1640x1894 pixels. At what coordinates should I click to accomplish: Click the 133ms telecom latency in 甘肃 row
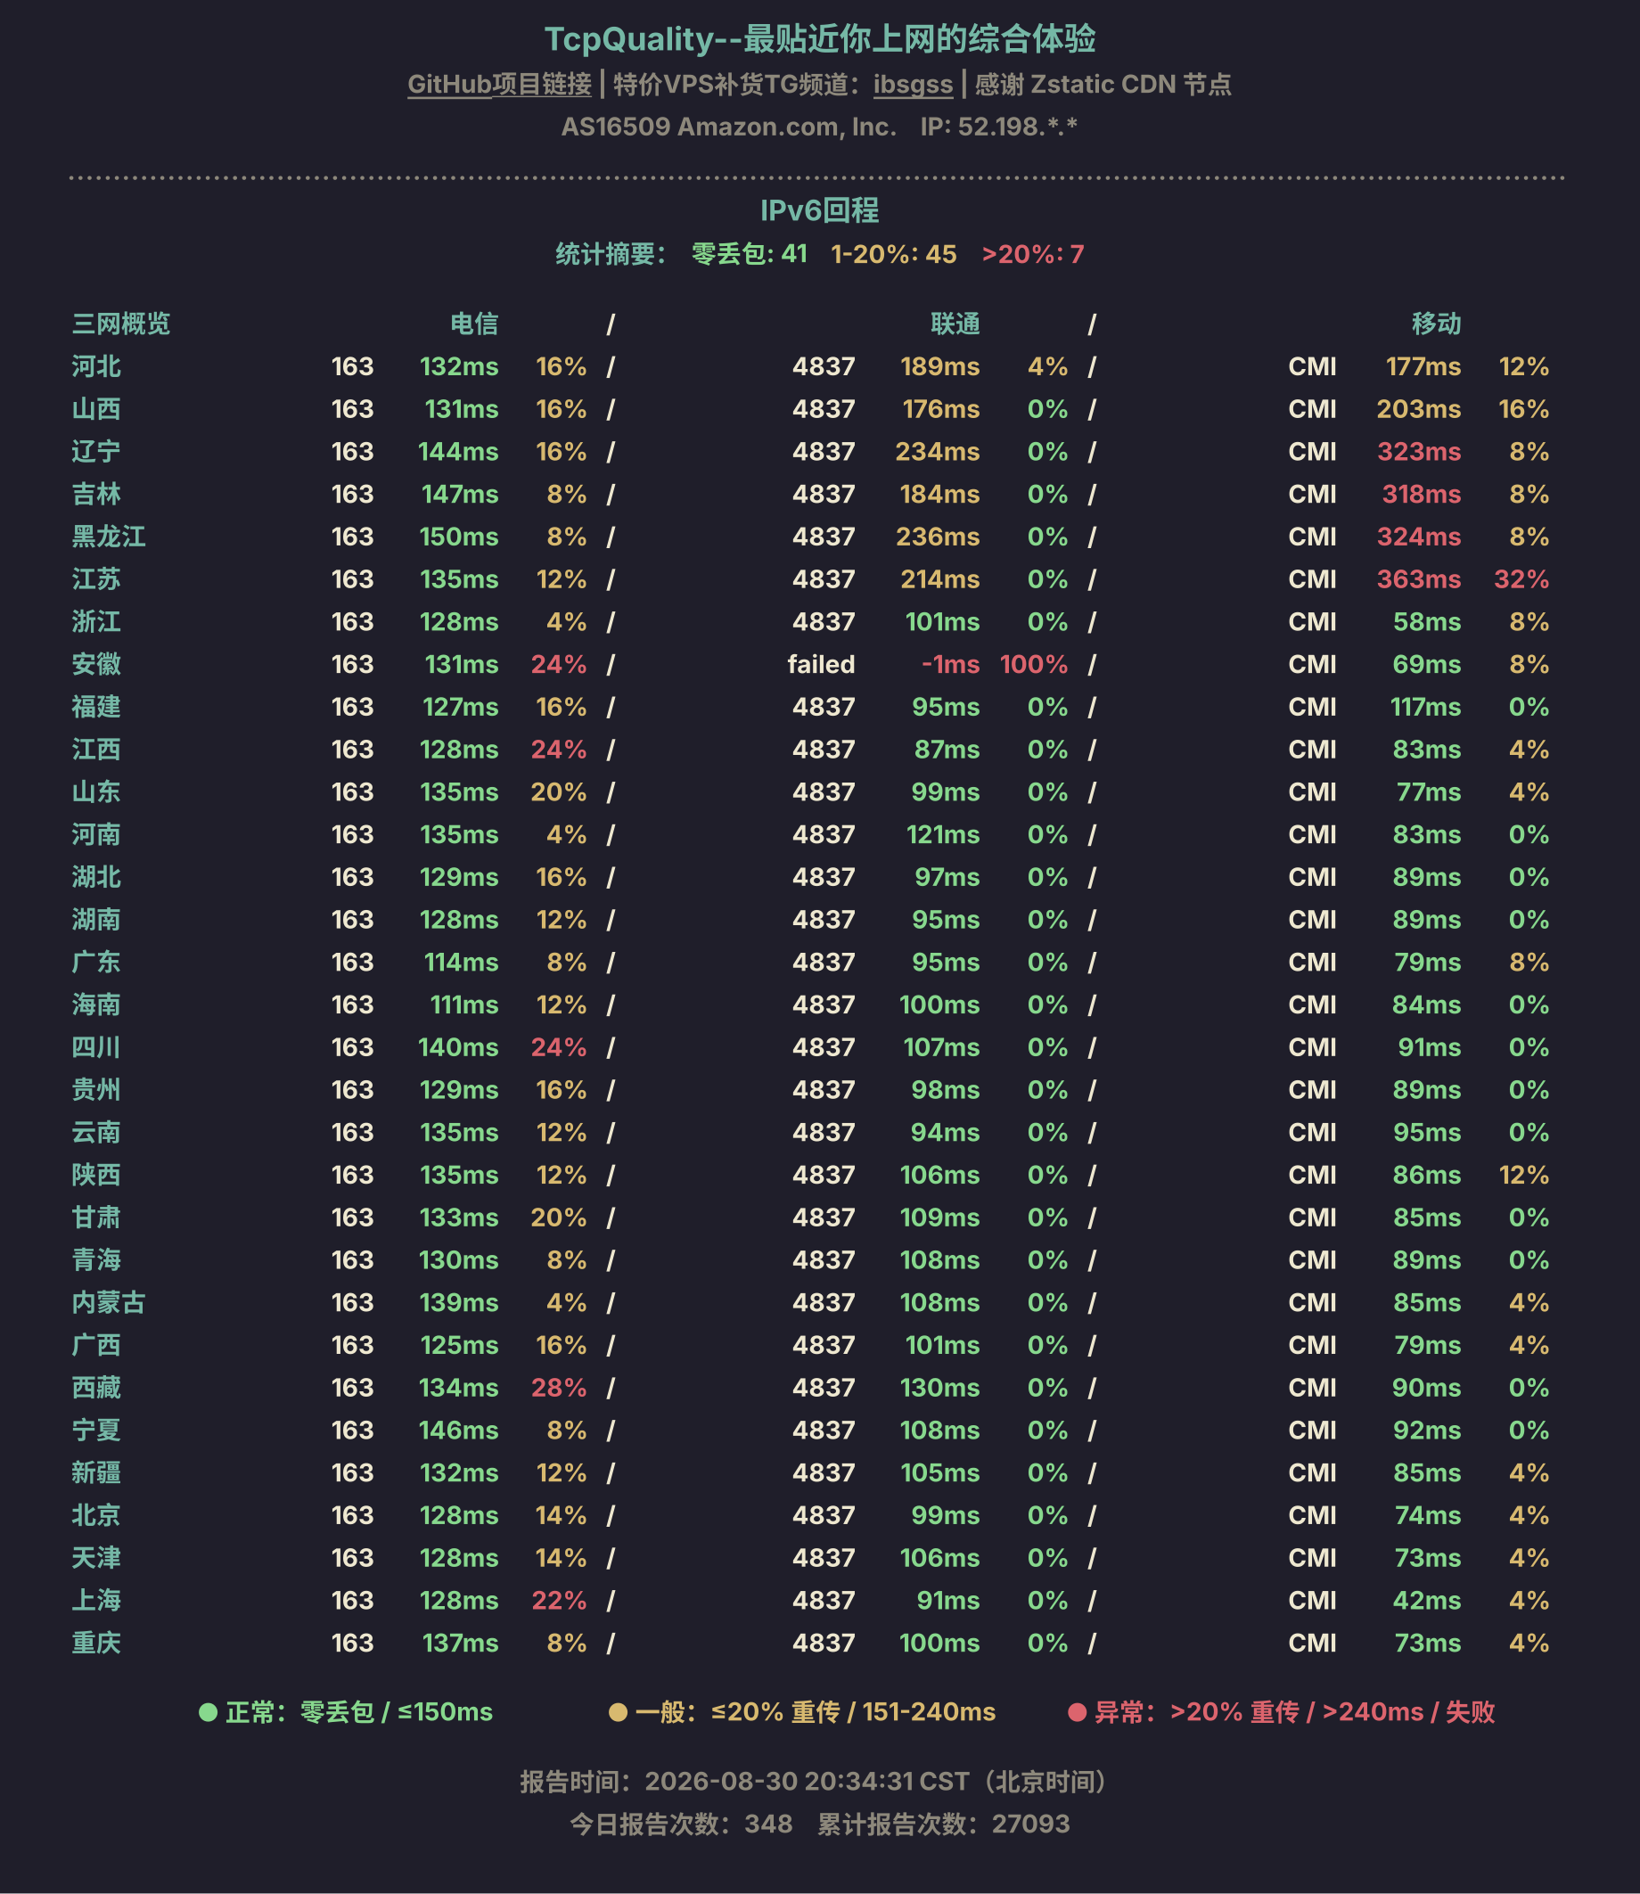[x=458, y=1217]
